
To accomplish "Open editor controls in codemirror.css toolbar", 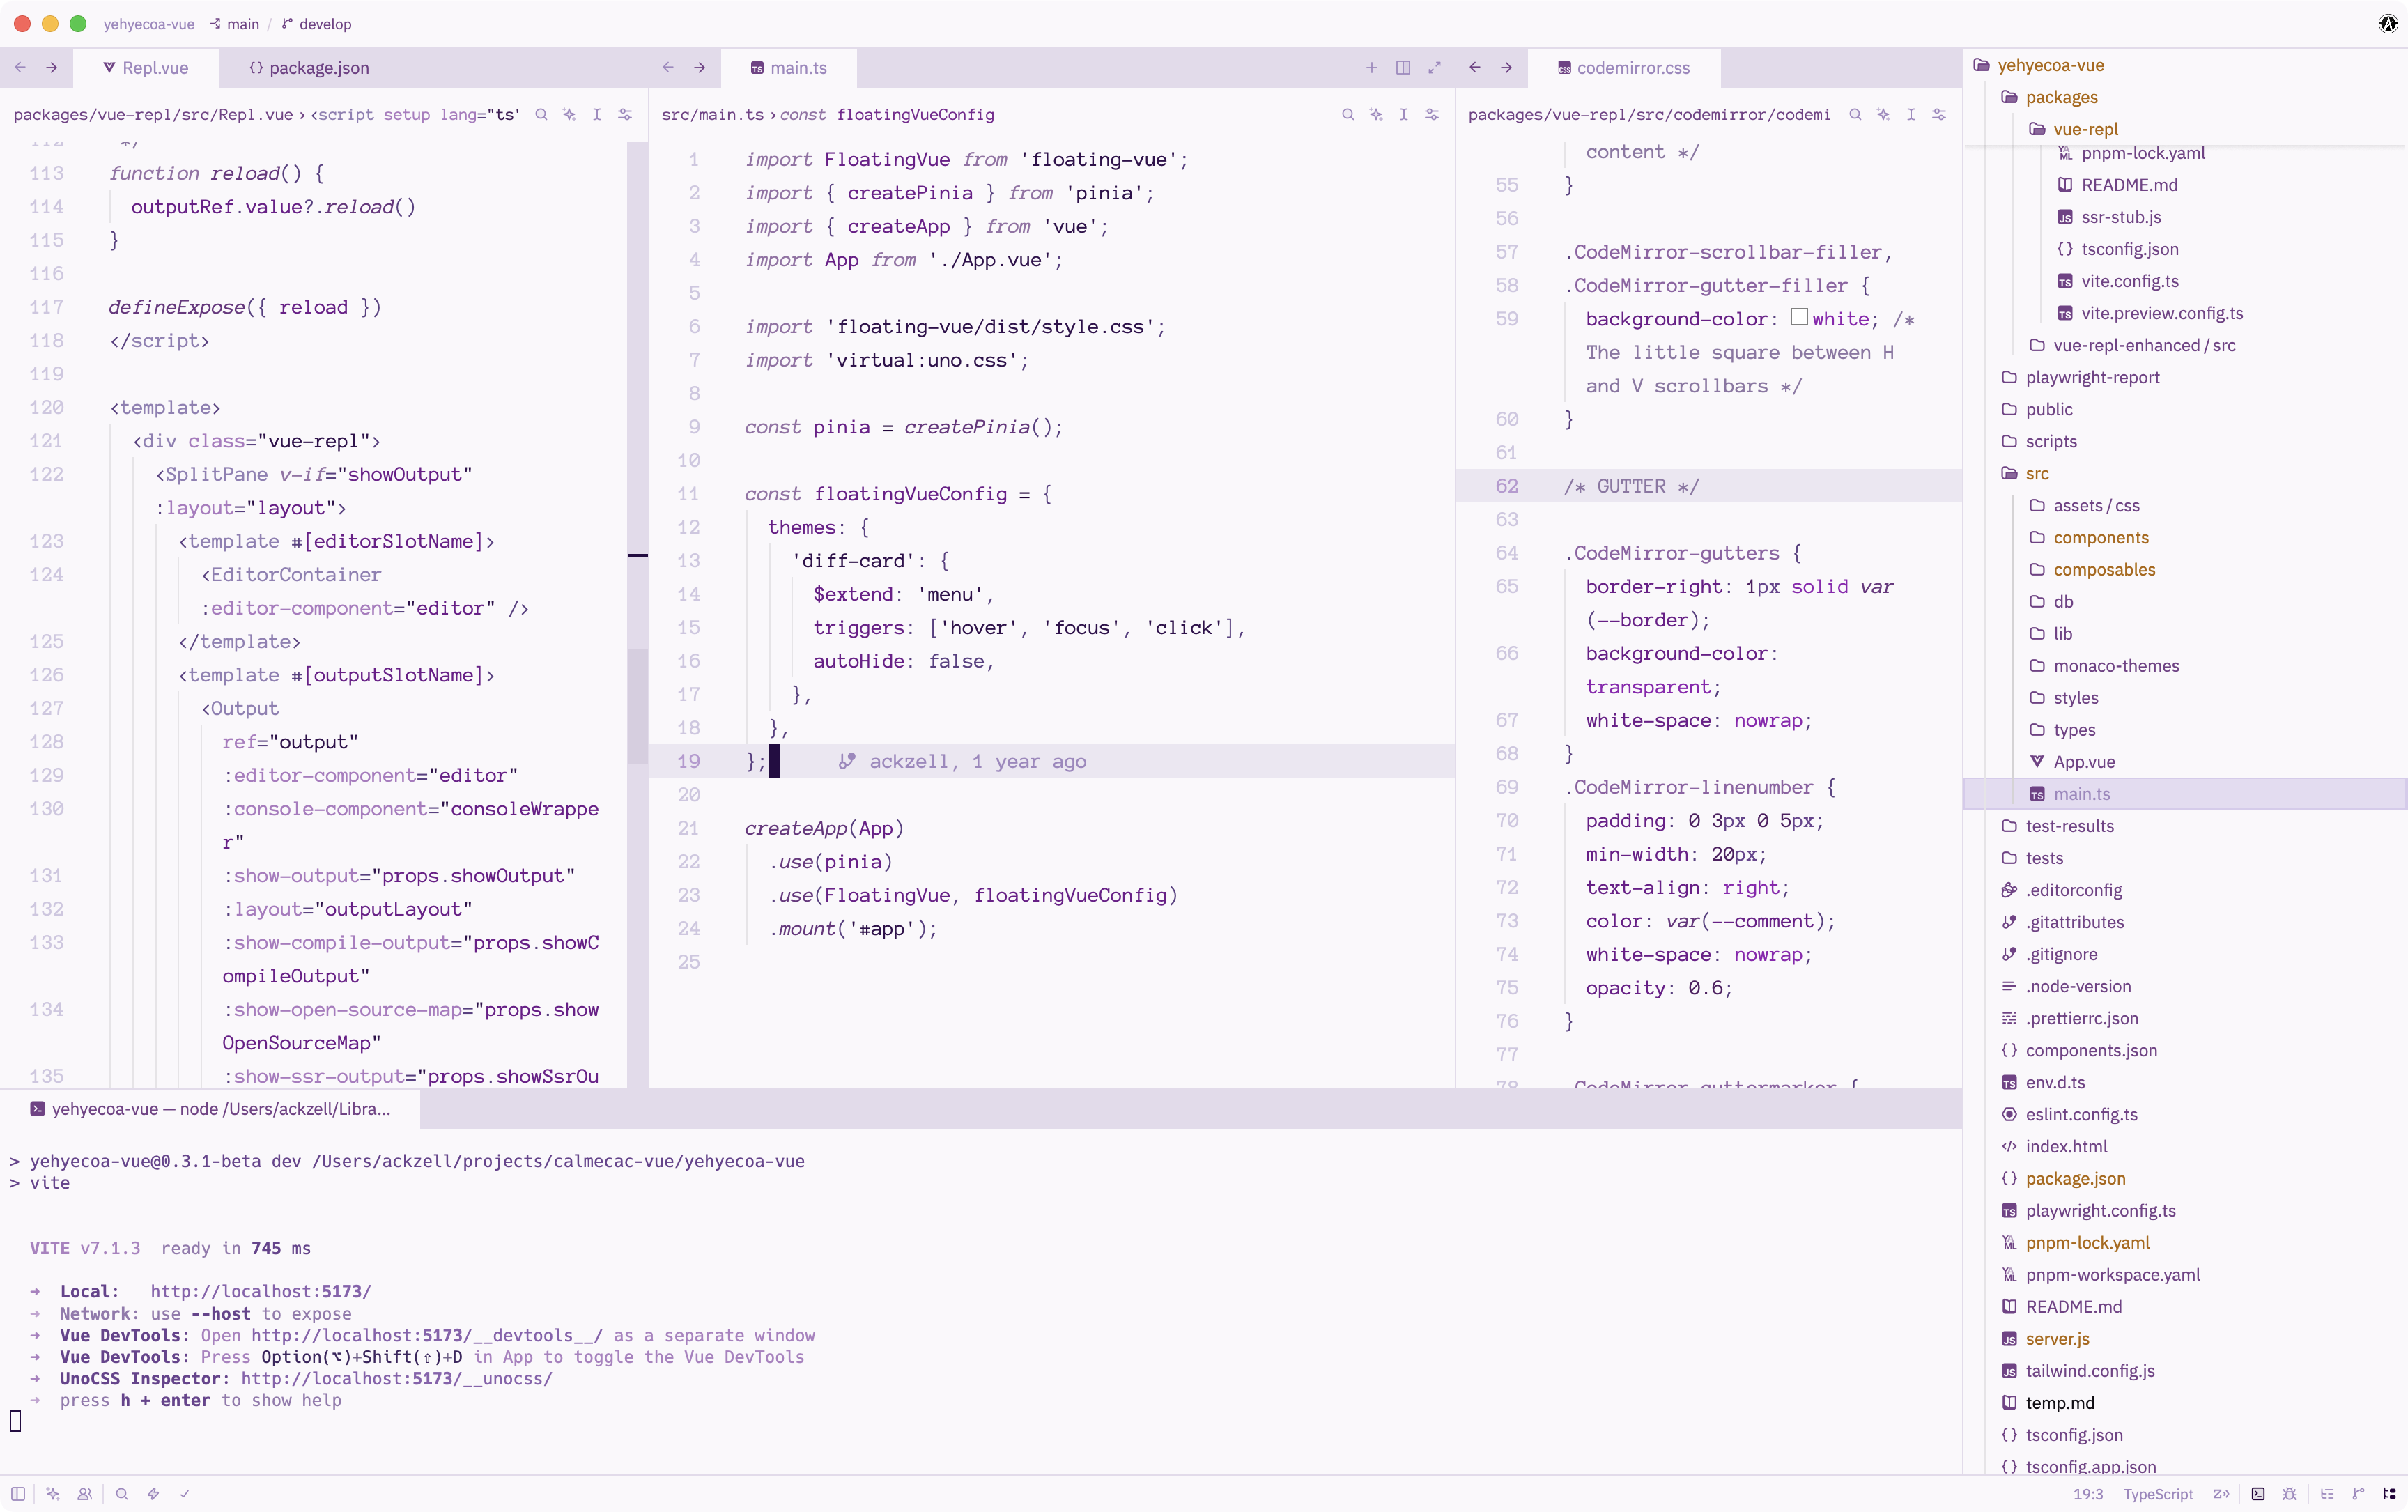I will click(x=1939, y=114).
